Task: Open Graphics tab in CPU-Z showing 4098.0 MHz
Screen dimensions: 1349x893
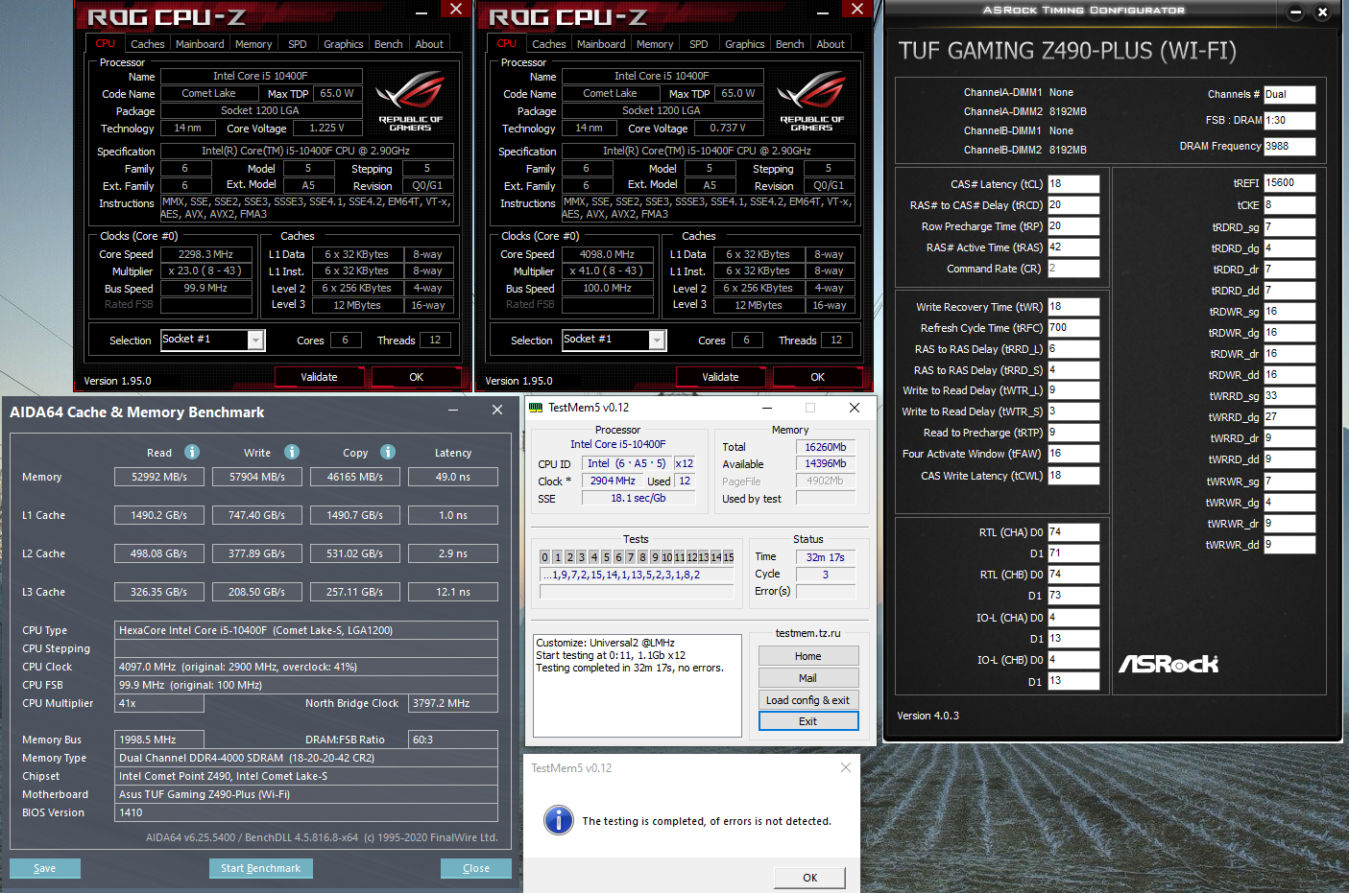Action: pos(745,44)
